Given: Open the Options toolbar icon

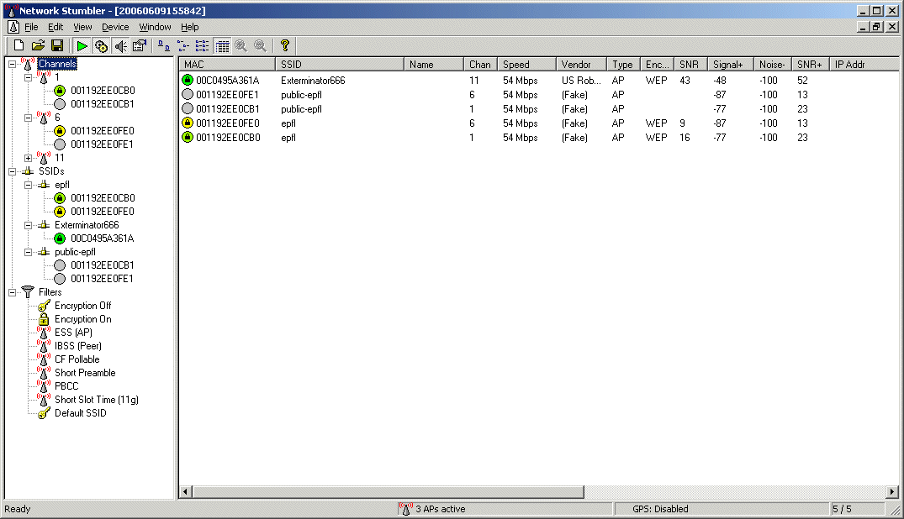Looking at the screenshot, I should click(x=140, y=45).
